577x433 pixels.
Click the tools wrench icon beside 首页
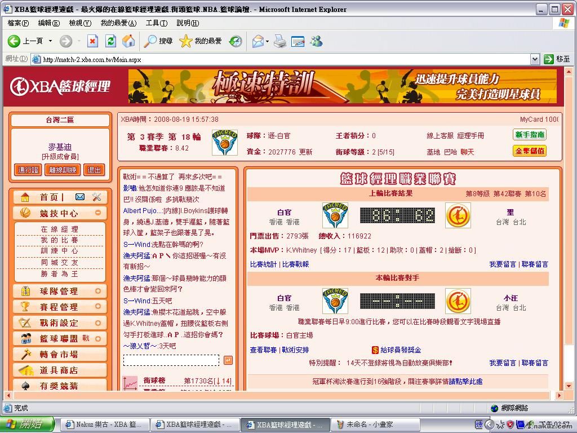click(x=97, y=197)
